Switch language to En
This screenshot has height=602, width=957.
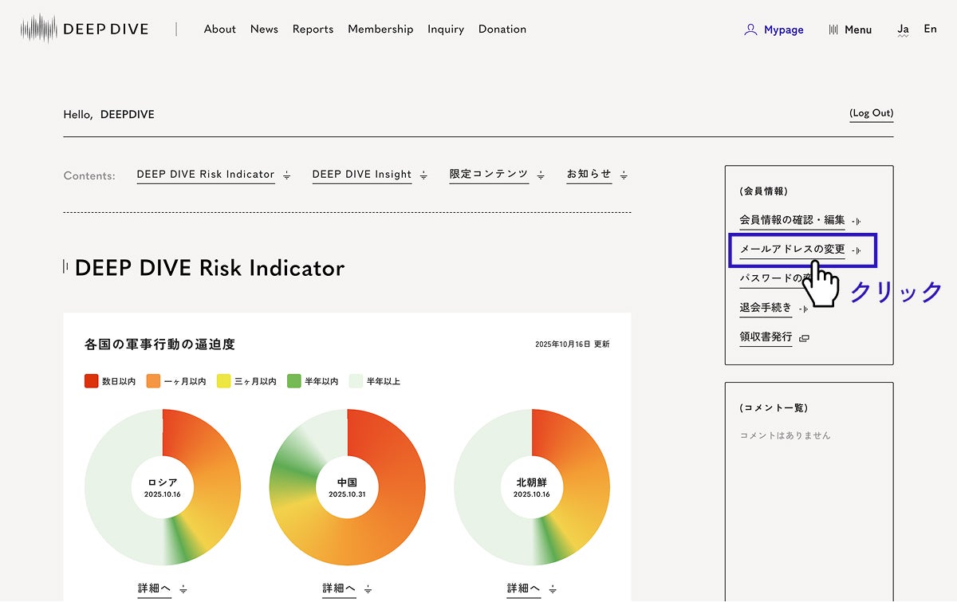click(930, 29)
